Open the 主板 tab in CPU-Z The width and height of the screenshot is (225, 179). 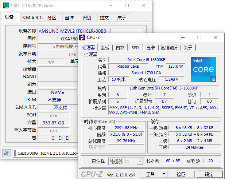point(105,48)
